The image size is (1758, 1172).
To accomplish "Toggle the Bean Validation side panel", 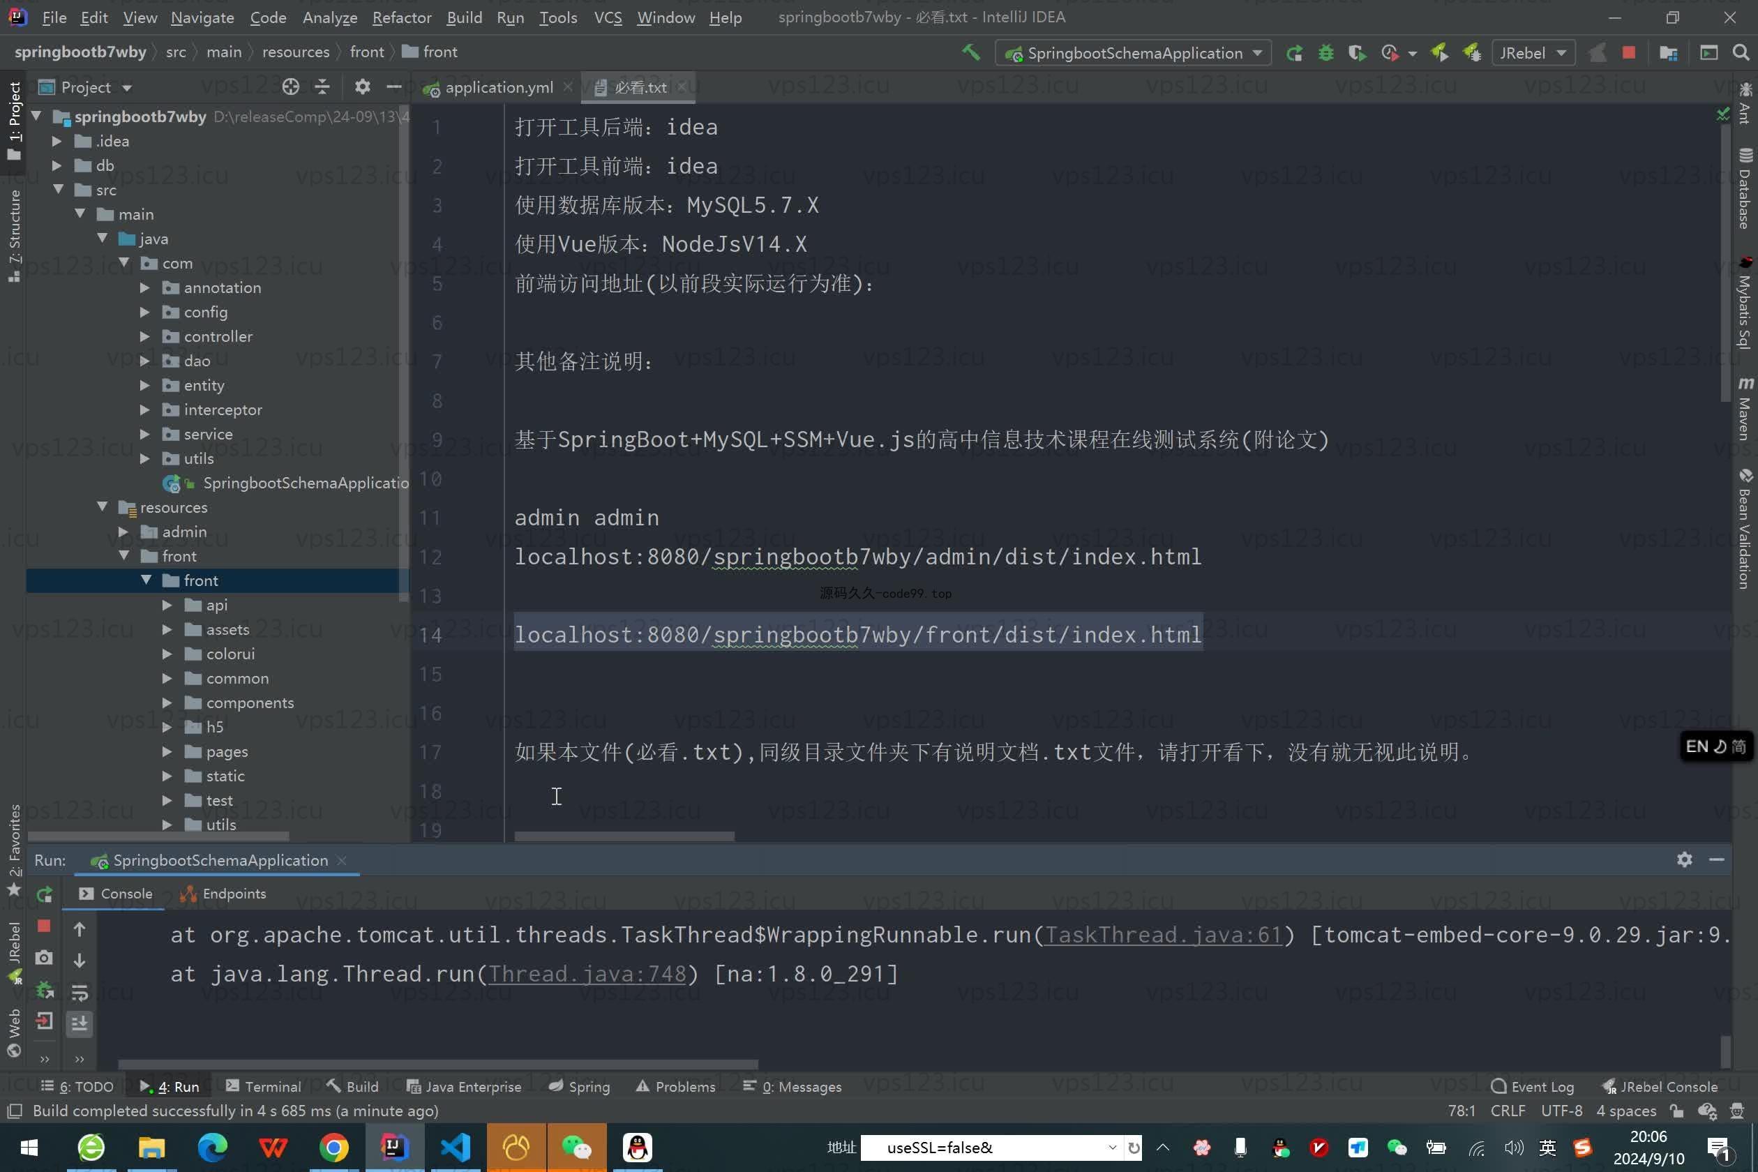I will coord(1745,529).
